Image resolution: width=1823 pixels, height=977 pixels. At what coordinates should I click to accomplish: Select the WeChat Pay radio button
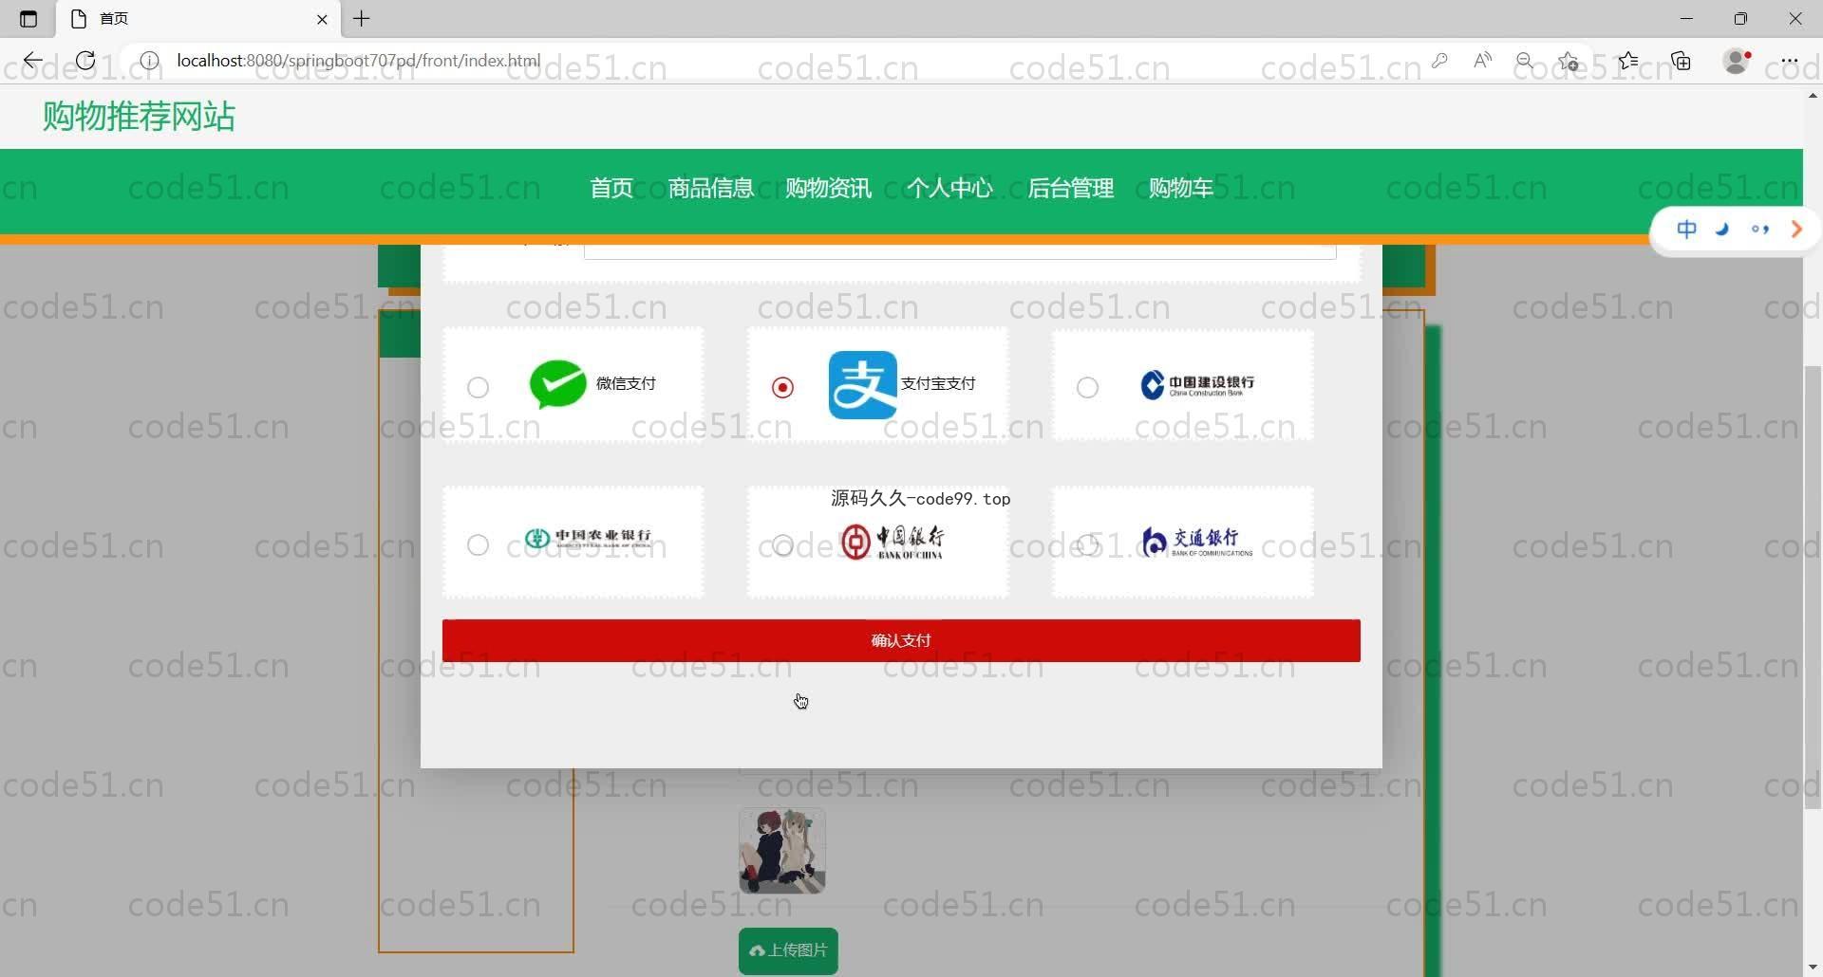point(478,387)
